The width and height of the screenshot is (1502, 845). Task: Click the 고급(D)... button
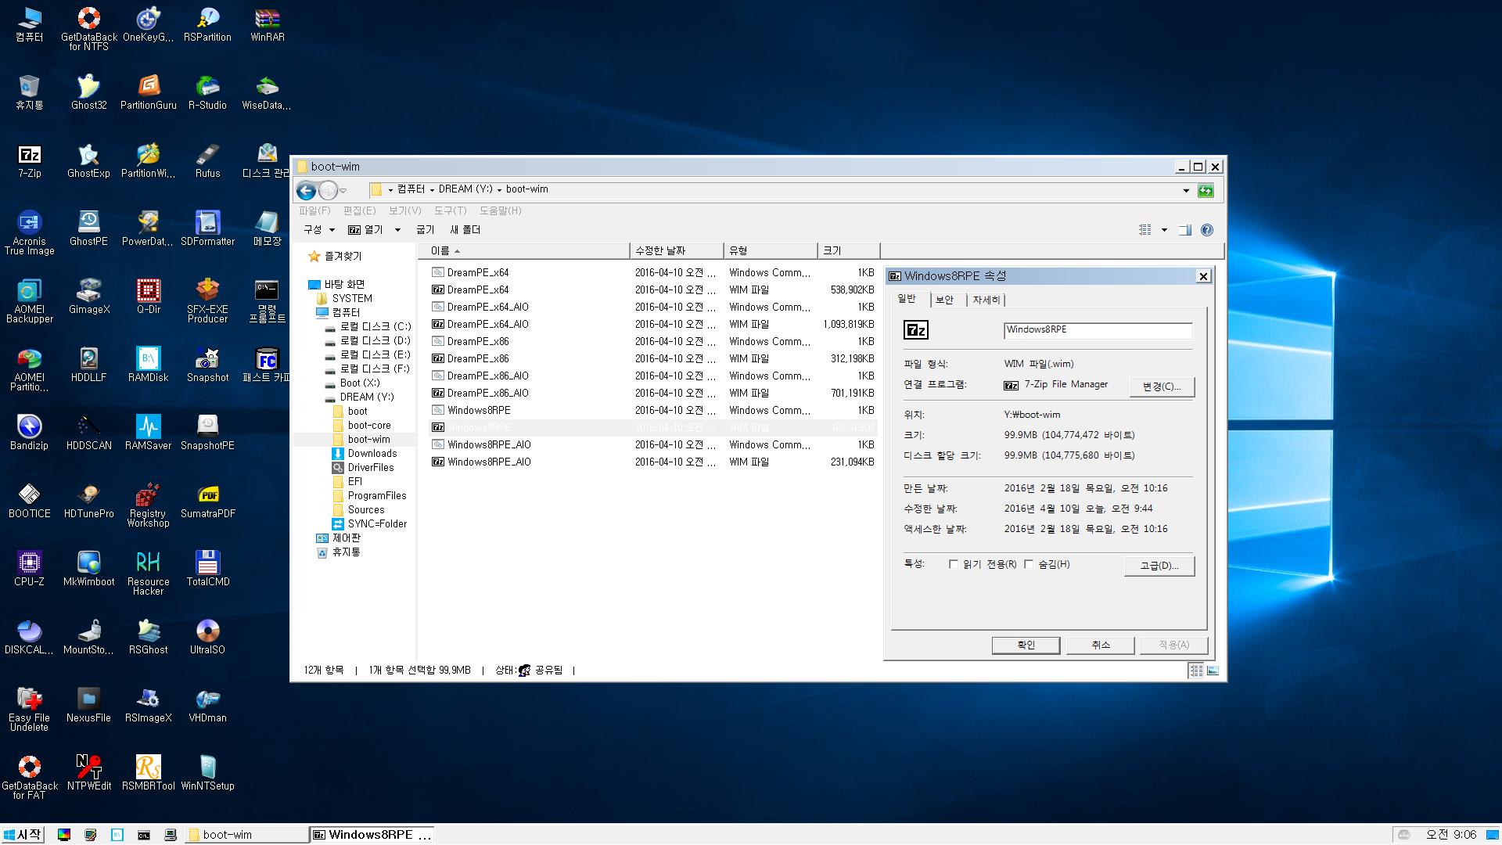1159,566
